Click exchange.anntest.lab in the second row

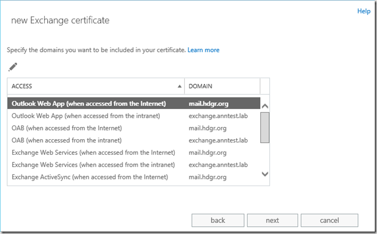click(218, 116)
